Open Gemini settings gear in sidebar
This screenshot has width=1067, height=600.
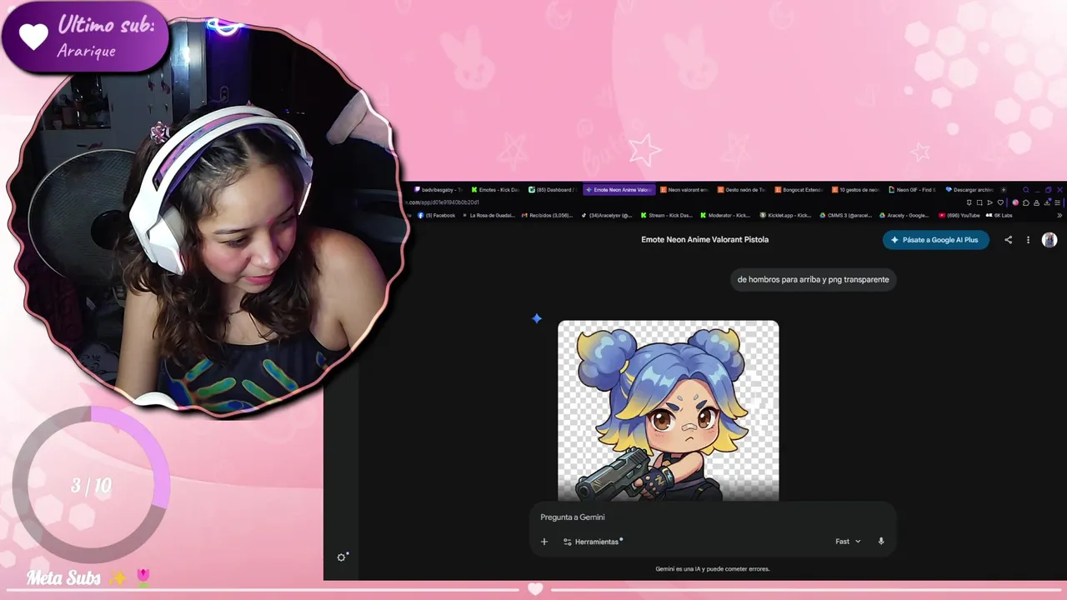(x=342, y=557)
